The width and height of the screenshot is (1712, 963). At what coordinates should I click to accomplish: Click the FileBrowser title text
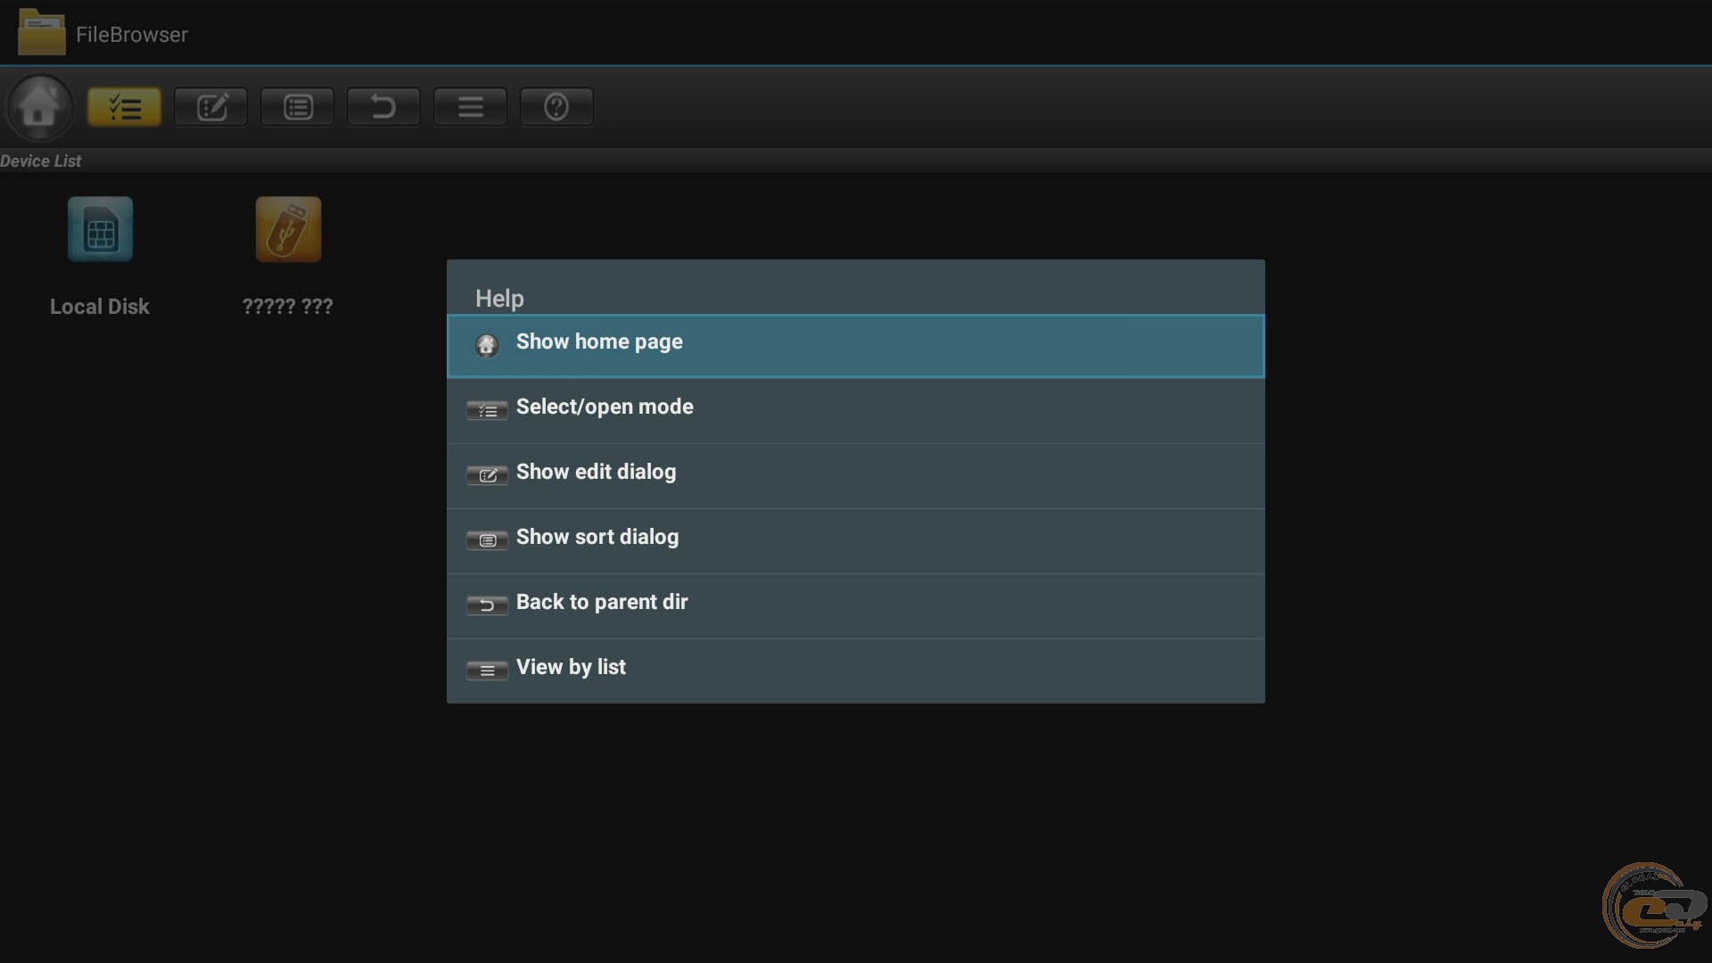click(132, 35)
